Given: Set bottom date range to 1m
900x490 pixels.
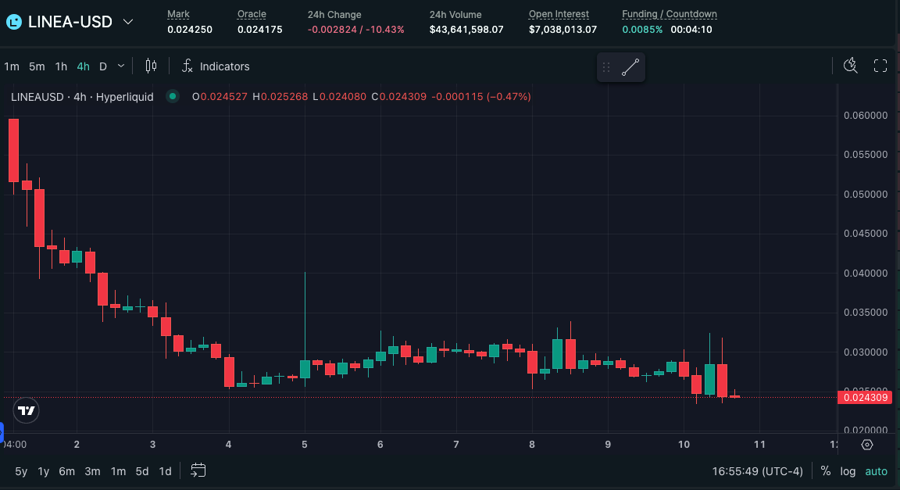Looking at the screenshot, I should [118, 471].
